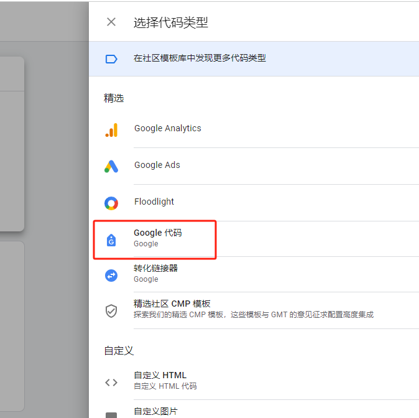Click the Google Analytics bar chart icon
The width and height of the screenshot is (419, 418).
[x=111, y=129]
